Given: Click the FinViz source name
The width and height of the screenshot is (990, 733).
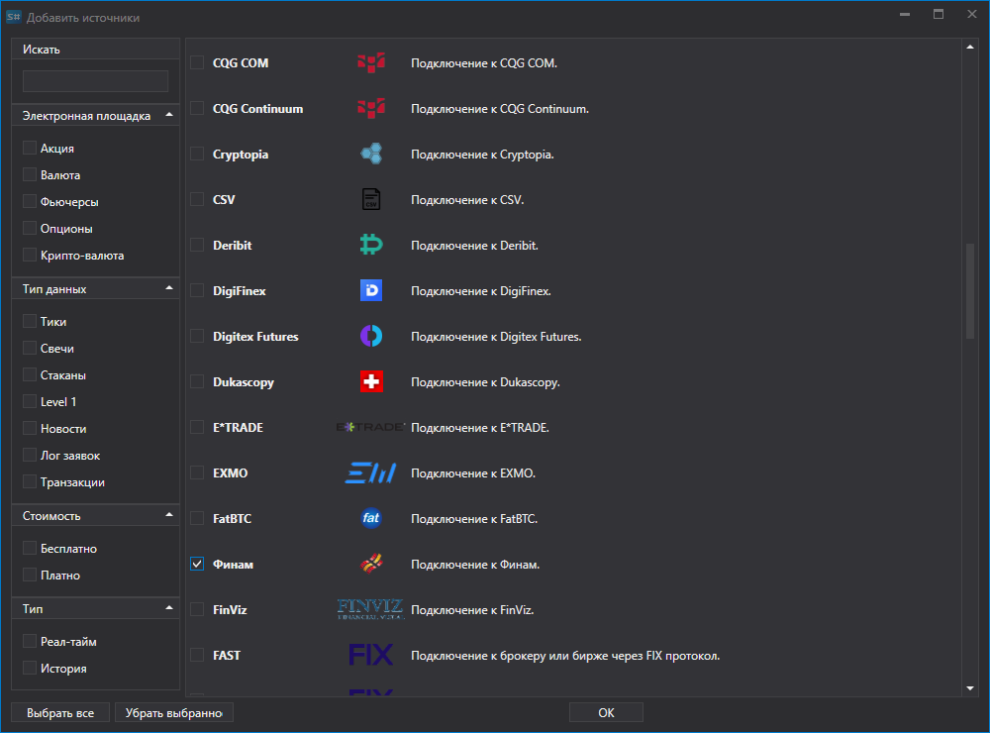Looking at the screenshot, I should 230,610.
